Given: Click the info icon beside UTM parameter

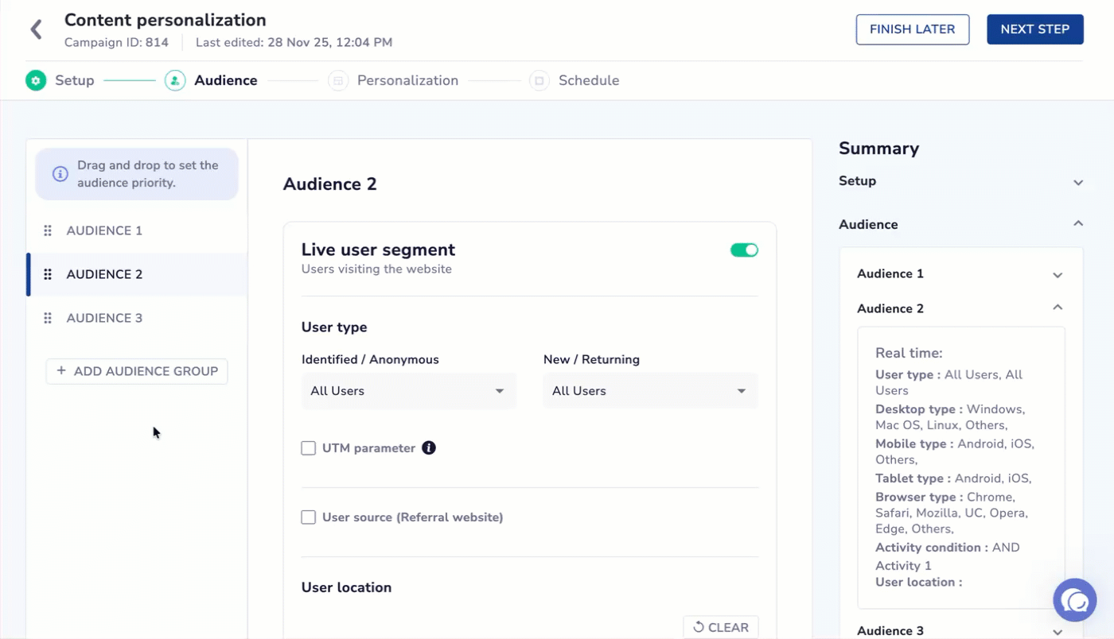Looking at the screenshot, I should click(429, 447).
